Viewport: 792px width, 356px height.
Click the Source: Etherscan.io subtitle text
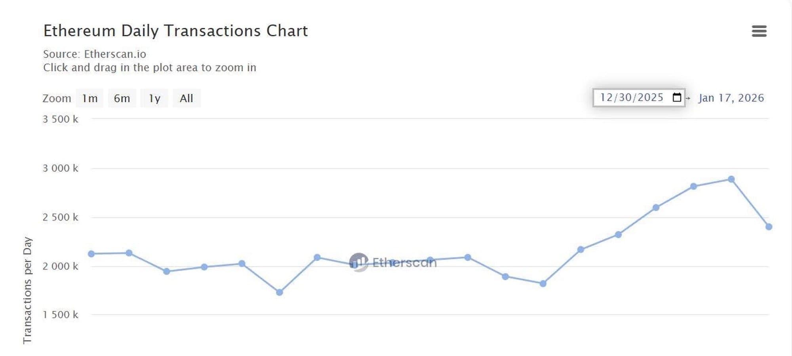tap(95, 54)
